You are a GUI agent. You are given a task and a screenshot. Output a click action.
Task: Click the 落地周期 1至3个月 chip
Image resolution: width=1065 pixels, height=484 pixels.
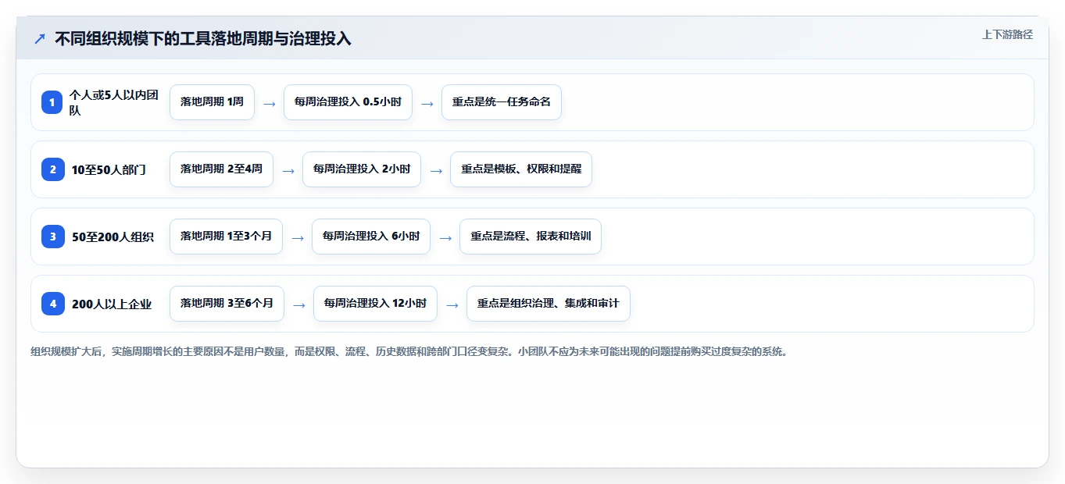coord(226,237)
